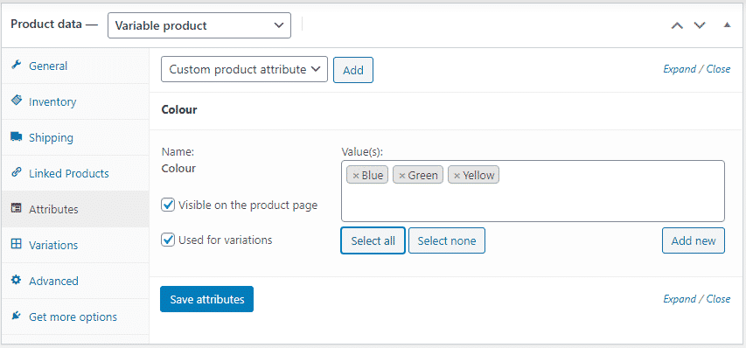This screenshot has width=746, height=348.
Task: Collapse the Product data panel with triangle
Action: 727,25
